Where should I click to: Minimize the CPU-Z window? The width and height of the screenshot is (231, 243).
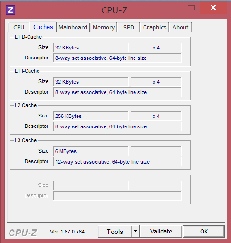tap(175, 10)
